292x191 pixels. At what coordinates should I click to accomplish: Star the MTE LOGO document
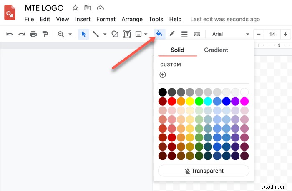[75, 8]
